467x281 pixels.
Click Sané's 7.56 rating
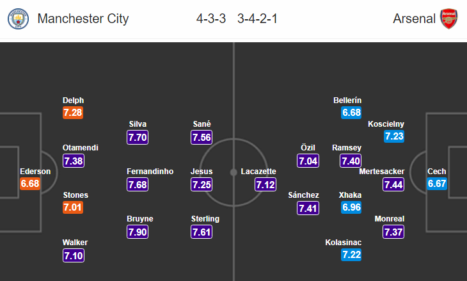202,138
